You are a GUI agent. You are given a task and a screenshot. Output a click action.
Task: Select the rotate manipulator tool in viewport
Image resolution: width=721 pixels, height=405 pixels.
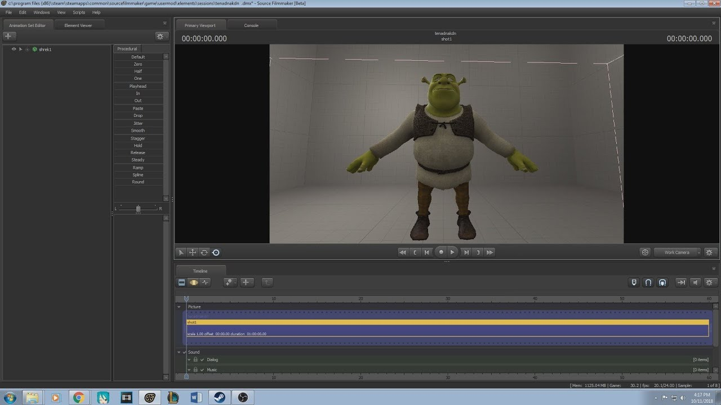tap(204, 253)
